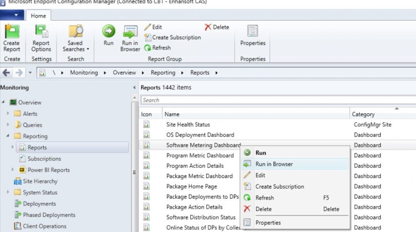This screenshot has height=232, width=416.
Task: Expand the Alerts tree node
Action: (x=8, y=113)
